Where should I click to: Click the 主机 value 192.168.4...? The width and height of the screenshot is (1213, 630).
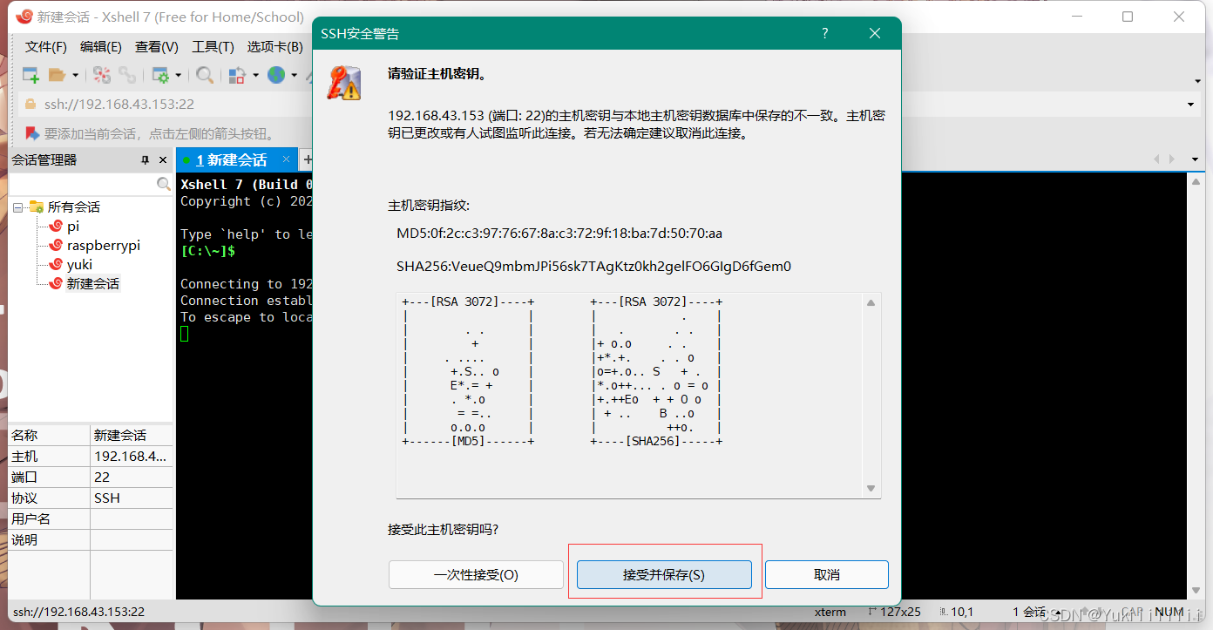[131, 457]
